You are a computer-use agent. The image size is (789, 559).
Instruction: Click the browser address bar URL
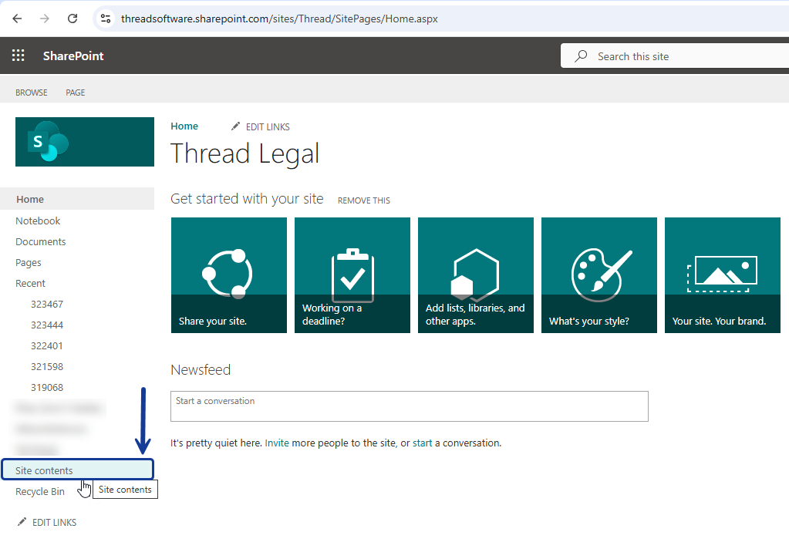(279, 19)
